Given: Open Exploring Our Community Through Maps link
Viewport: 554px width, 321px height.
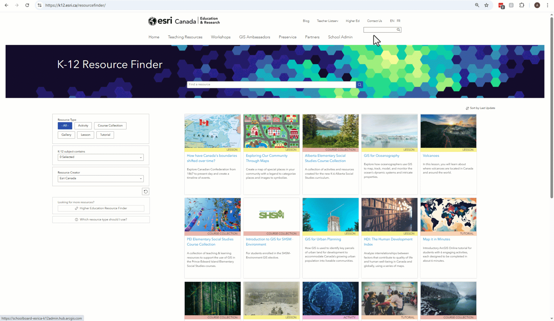Looking at the screenshot, I should click(267, 158).
